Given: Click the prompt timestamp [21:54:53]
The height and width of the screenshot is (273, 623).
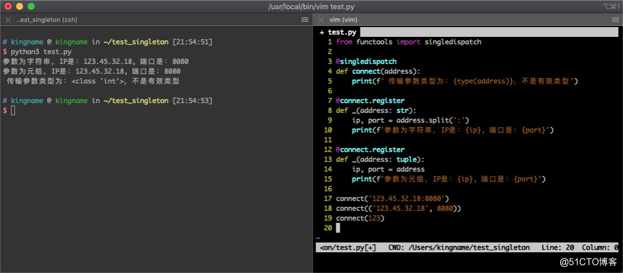Looking at the screenshot, I should point(192,101).
